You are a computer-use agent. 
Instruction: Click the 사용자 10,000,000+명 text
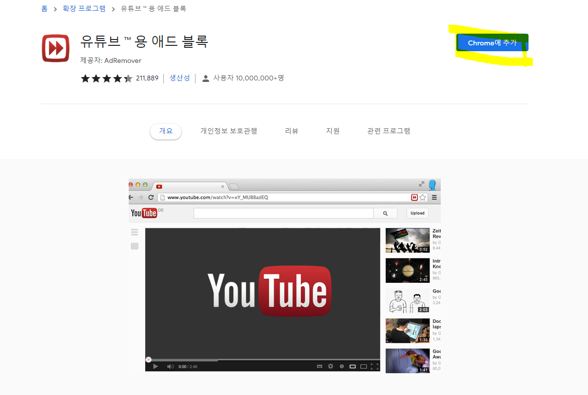249,78
